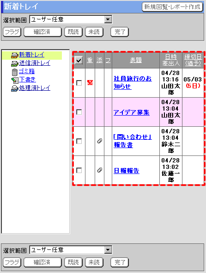The height and width of the screenshot is (273, 206).
Task: Click the ゴミ箱 trash can icon
Action: pyautogui.click(x=15, y=72)
